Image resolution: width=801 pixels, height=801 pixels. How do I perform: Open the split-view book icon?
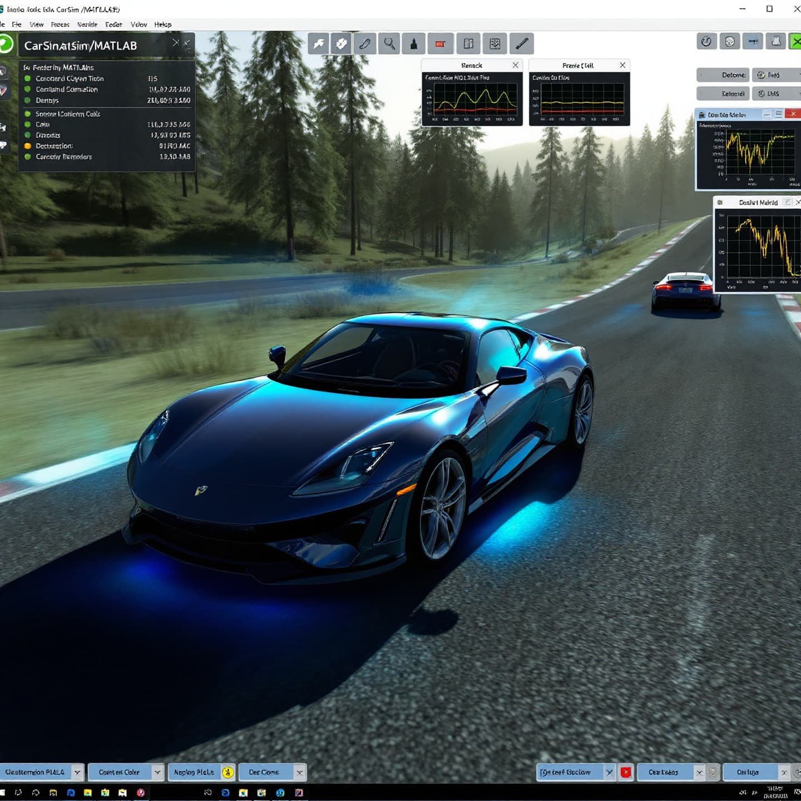point(468,43)
